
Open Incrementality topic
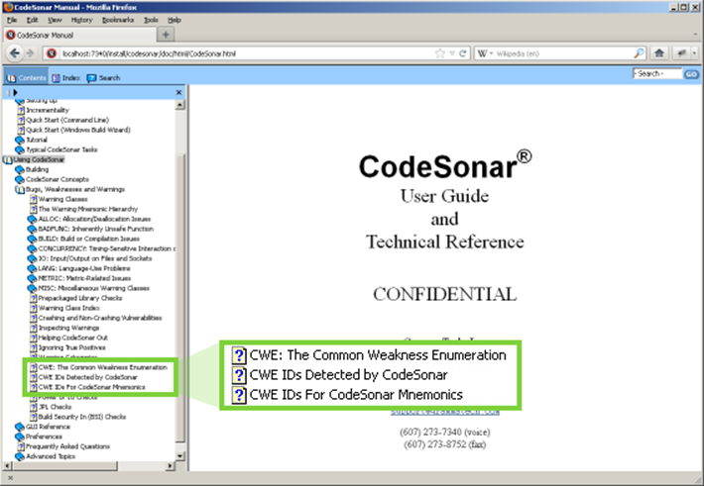click(48, 110)
